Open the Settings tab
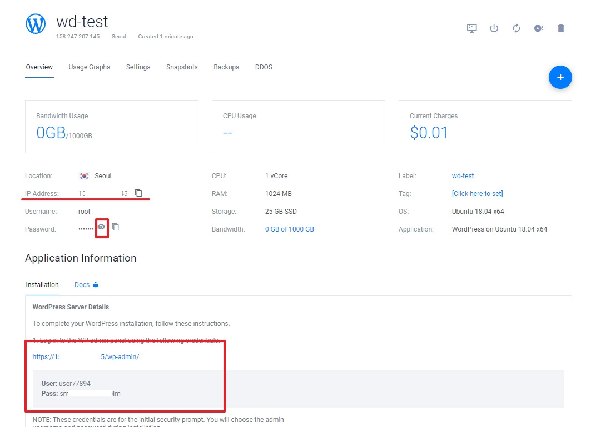Screen dimensions: 591x427 coord(138,67)
